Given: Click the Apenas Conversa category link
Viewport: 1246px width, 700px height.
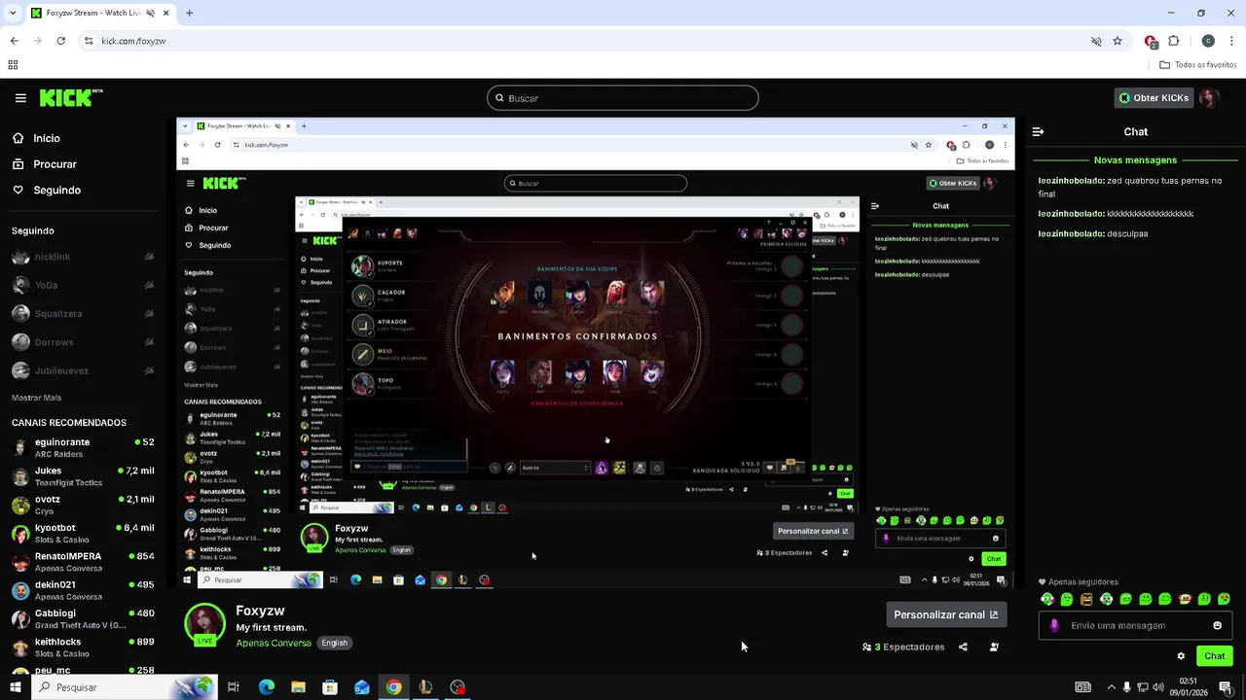Looking at the screenshot, I should click(x=274, y=643).
